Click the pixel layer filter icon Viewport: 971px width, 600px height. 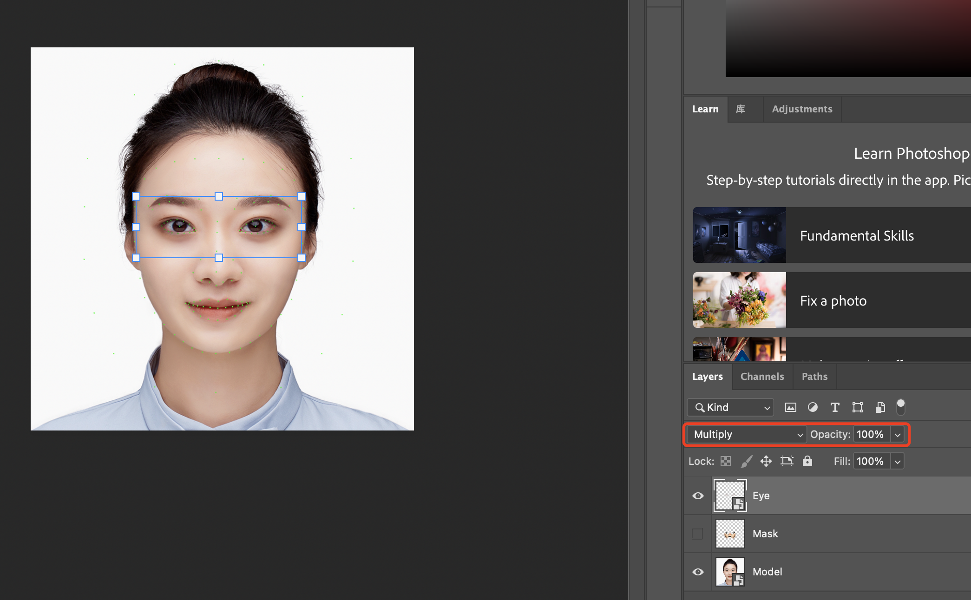[790, 407]
